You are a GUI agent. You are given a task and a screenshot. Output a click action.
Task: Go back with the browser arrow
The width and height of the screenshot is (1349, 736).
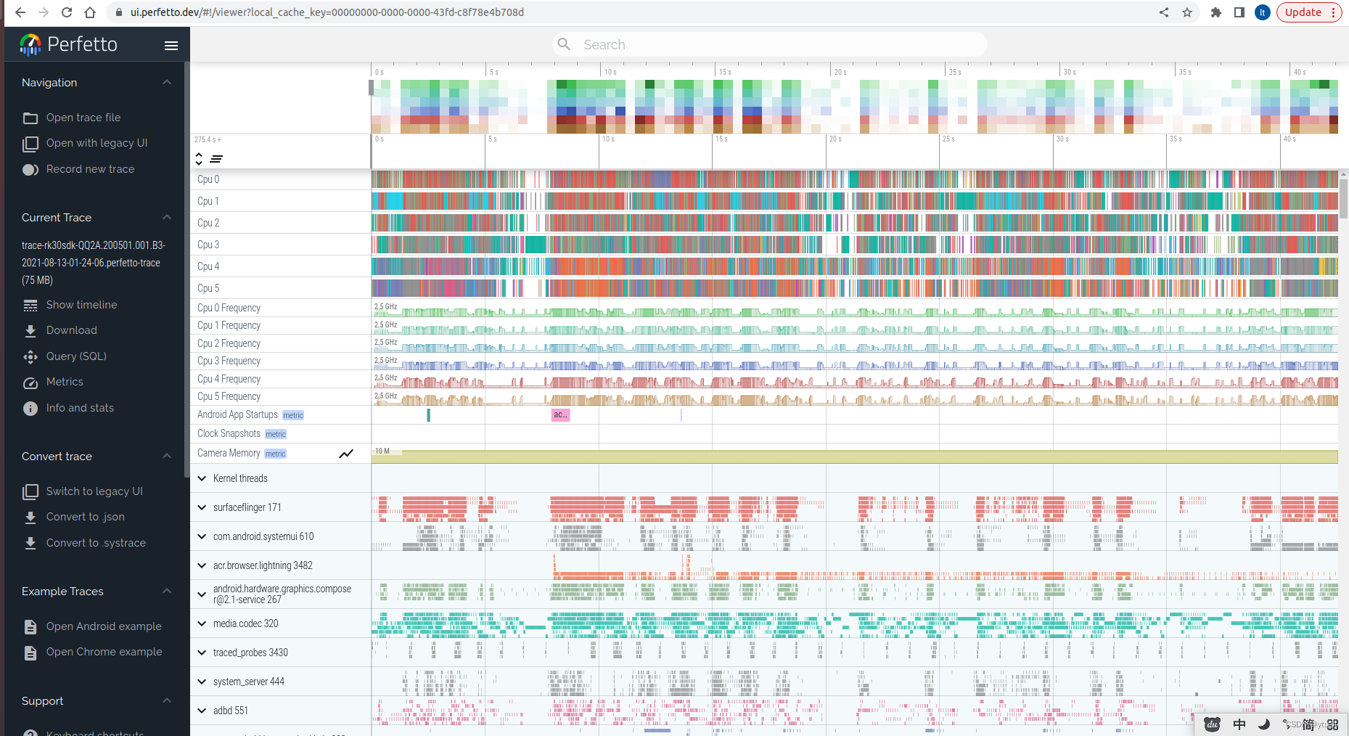pyautogui.click(x=20, y=12)
